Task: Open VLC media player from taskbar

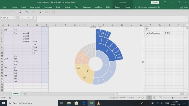Action: [98, 103]
